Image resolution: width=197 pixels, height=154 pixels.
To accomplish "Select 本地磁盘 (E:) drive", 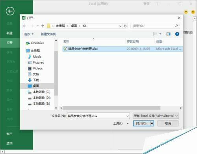I will 39,104.
